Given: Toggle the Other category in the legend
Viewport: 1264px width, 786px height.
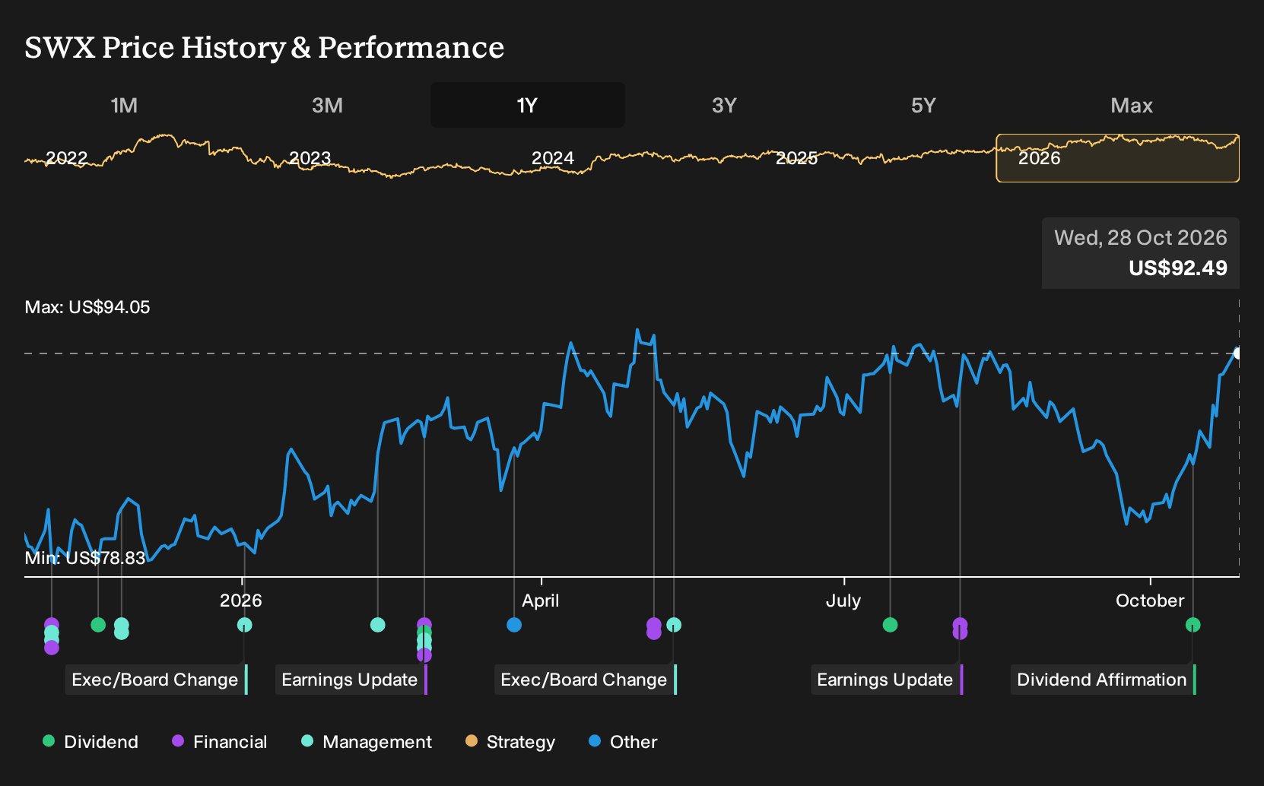Looking at the screenshot, I should [623, 742].
